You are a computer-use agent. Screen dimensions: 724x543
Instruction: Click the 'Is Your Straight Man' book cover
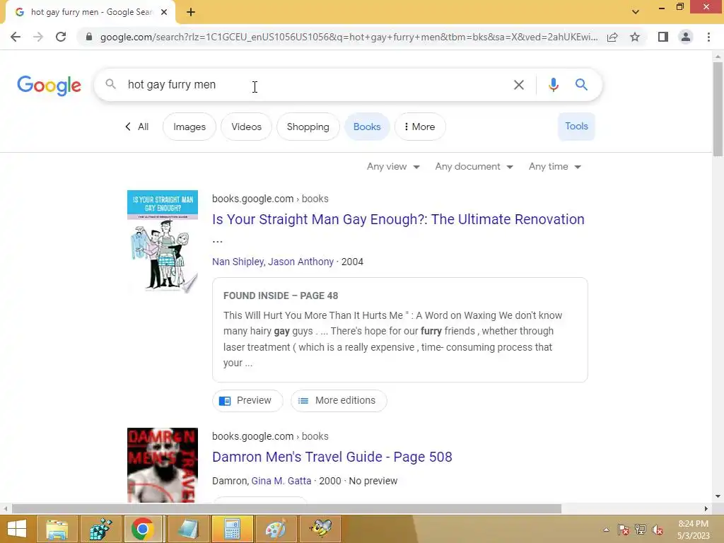163,242
